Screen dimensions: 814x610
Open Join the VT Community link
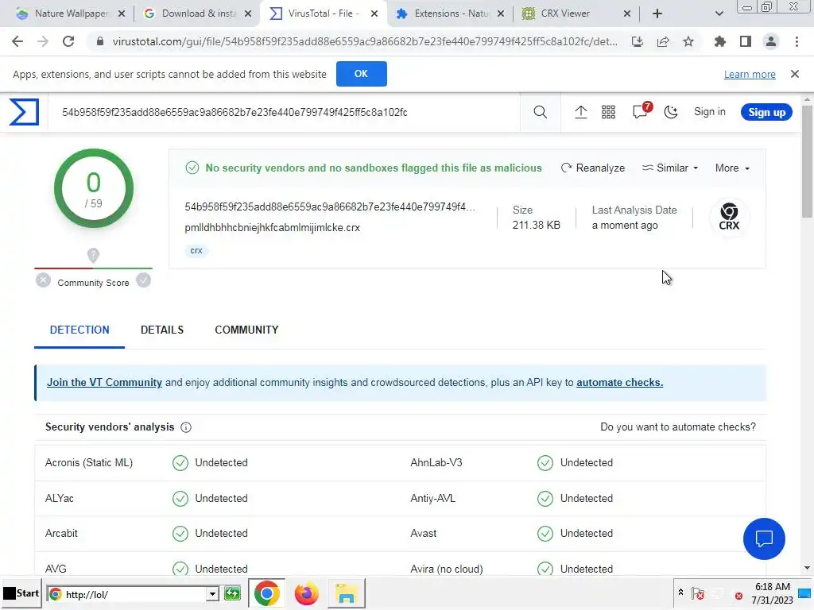coord(104,382)
